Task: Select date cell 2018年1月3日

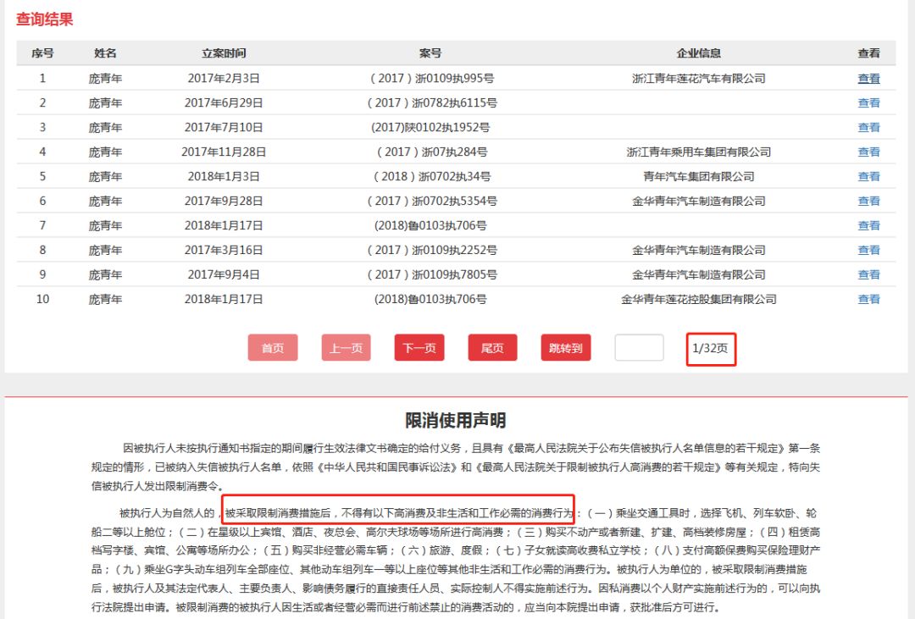Action: click(x=224, y=176)
